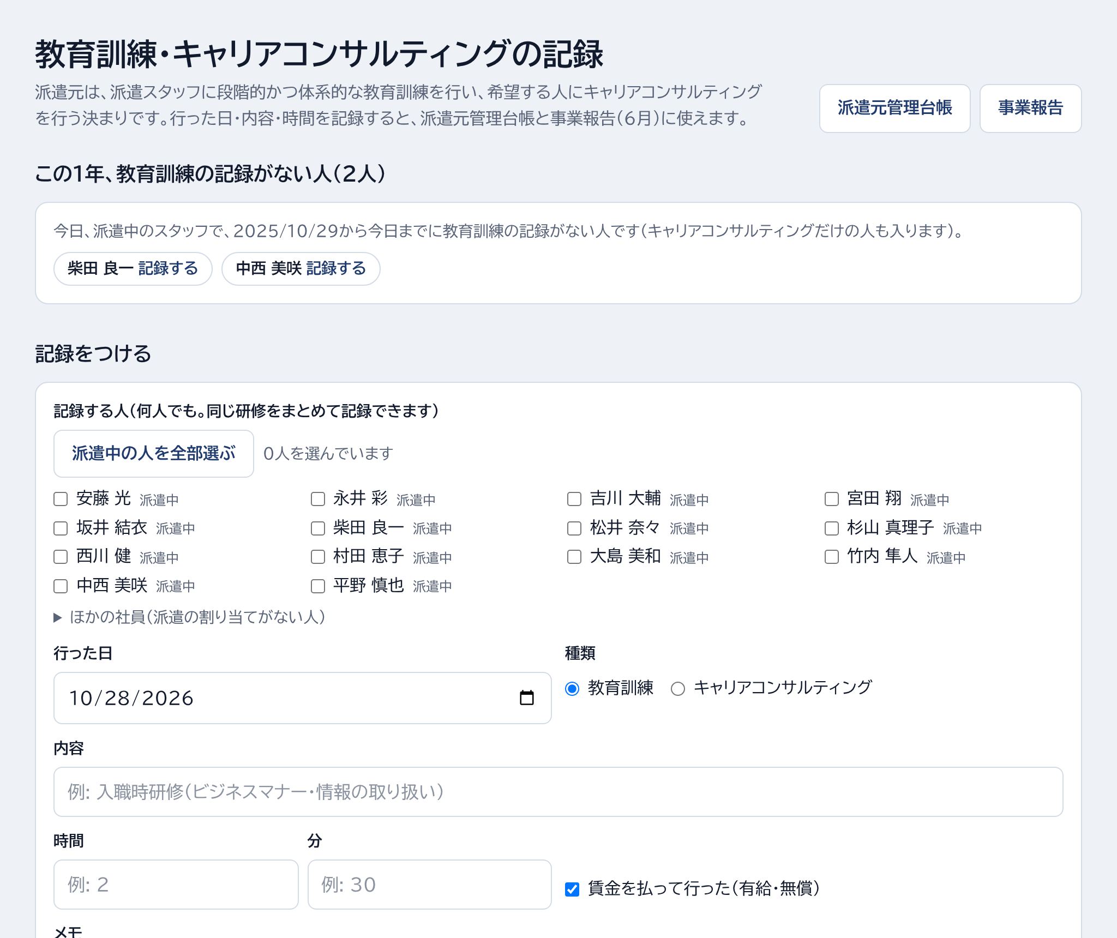Select 中西 美咲 in the staff checkbox list
1117x938 pixels.
click(x=61, y=586)
